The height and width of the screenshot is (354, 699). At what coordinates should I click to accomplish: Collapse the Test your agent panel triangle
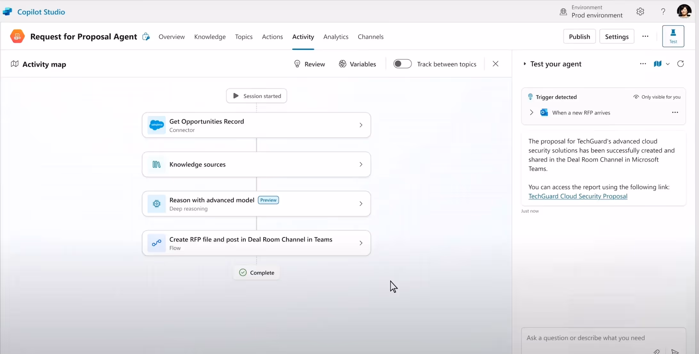click(x=525, y=64)
